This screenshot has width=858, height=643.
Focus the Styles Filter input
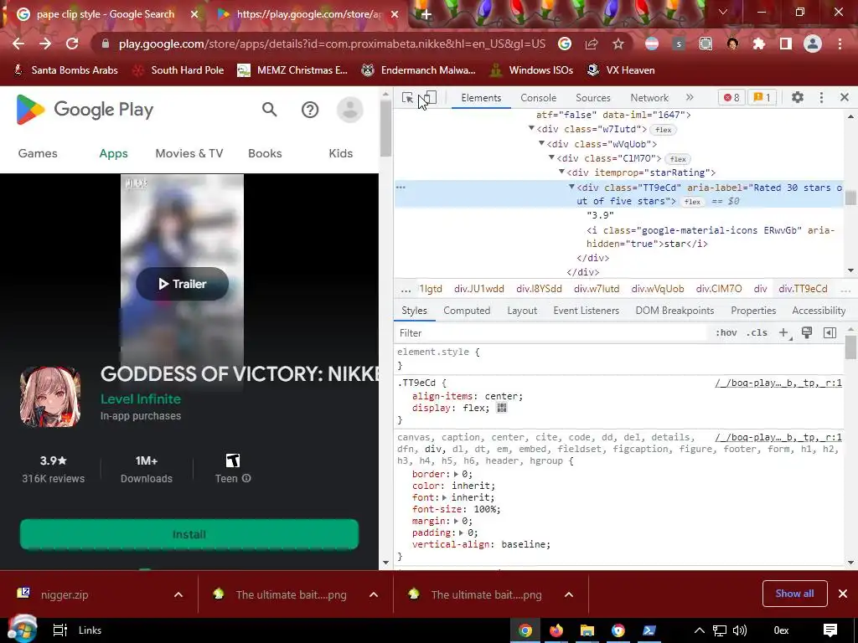[x=553, y=333]
